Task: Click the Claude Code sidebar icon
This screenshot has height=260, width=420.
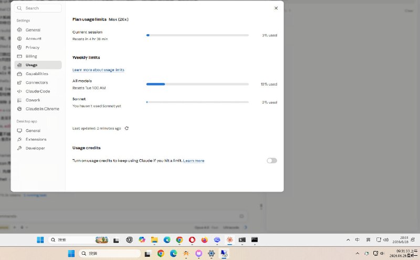Action: pos(19,91)
